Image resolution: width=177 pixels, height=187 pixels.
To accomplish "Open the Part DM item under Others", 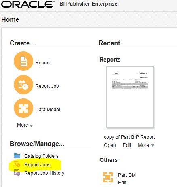I will (x=127, y=175).
